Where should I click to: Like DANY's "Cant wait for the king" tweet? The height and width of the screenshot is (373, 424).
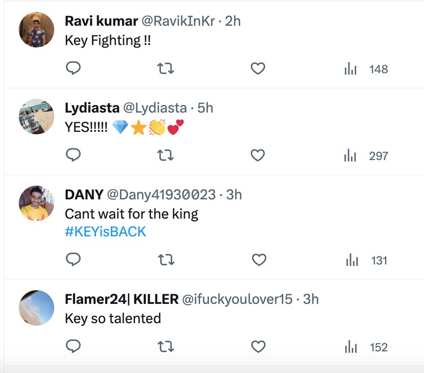pos(258,260)
